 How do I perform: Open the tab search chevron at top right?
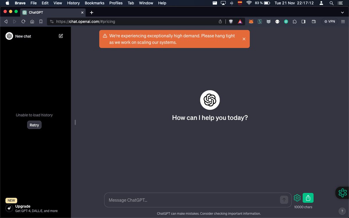click(342, 12)
